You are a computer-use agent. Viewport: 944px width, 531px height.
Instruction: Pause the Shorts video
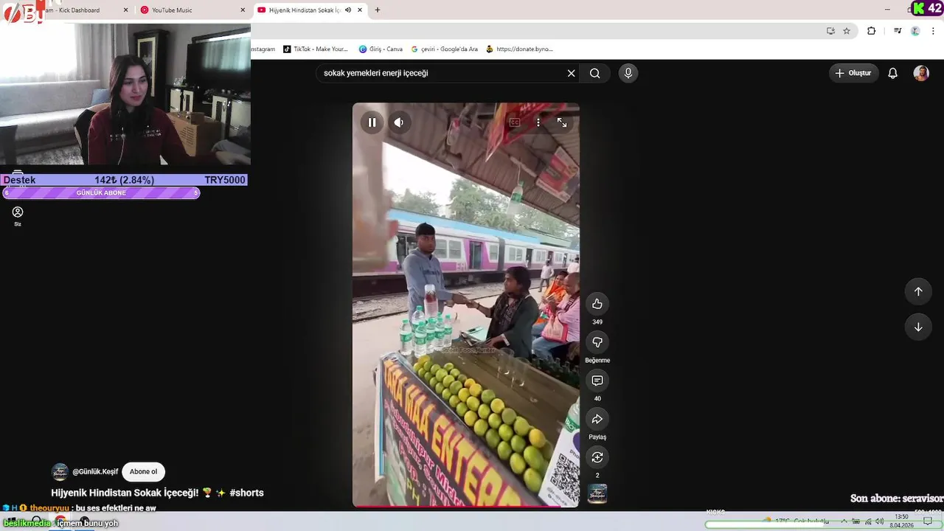coord(372,122)
